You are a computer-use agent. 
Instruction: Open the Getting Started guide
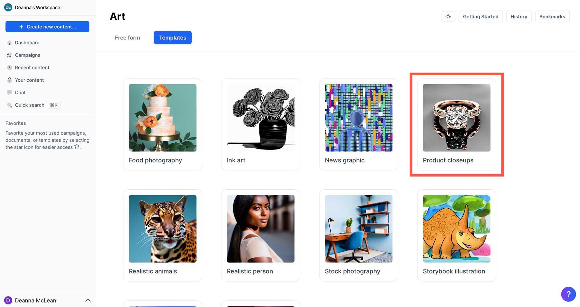click(x=480, y=17)
